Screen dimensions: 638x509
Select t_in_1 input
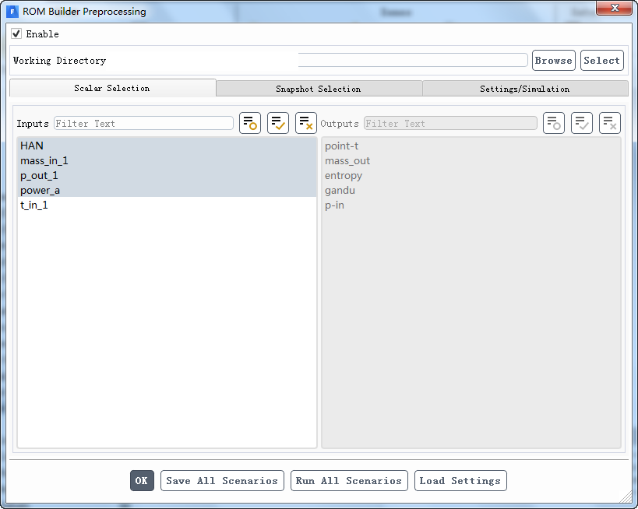tap(167, 205)
